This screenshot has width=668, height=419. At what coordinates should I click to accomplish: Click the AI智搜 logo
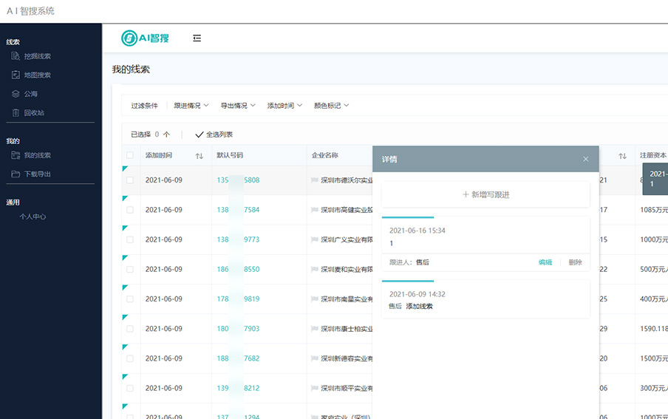pyautogui.click(x=146, y=38)
